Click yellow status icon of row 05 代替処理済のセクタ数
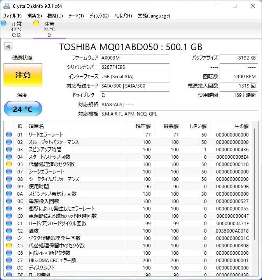The height and width of the screenshot is (280, 262). 9,164
